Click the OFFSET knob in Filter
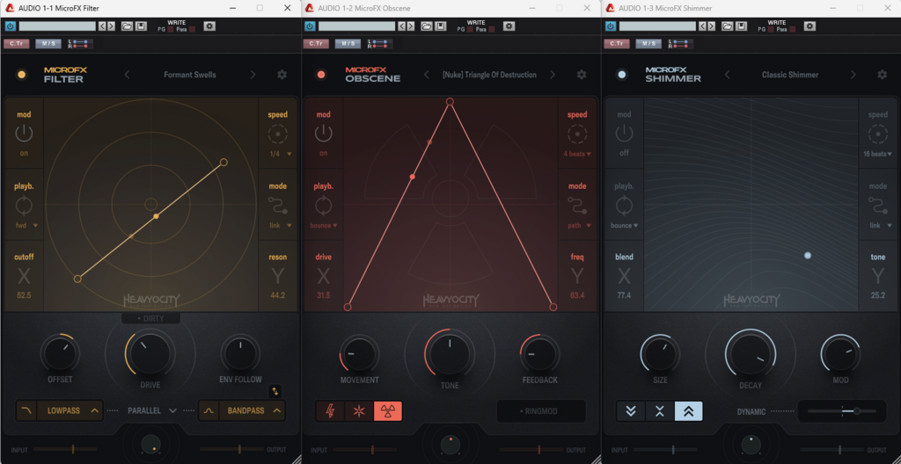 (x=61, y=353)
